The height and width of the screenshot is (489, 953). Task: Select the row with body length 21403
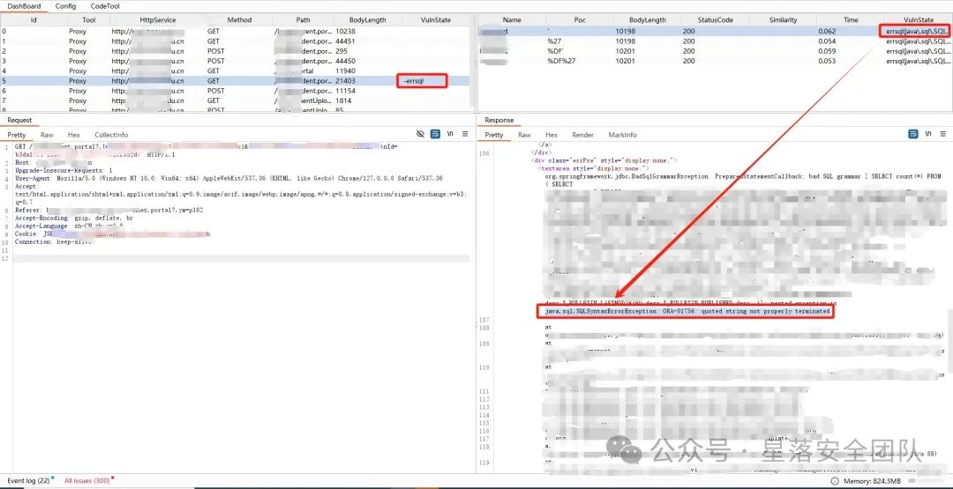click(235, 81)
